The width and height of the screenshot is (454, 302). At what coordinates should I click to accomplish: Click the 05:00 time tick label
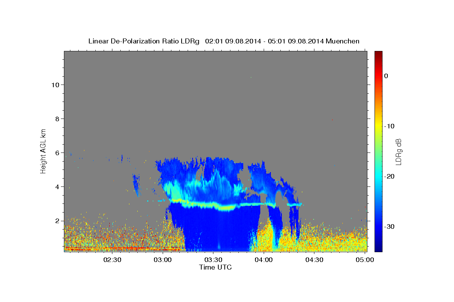(365, 260)
